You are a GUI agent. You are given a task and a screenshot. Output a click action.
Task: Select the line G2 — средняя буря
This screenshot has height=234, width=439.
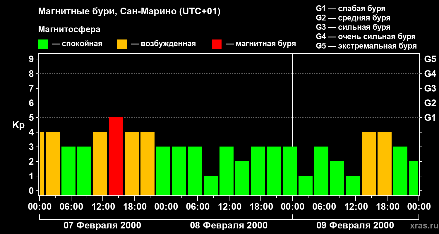click(353, 18)
